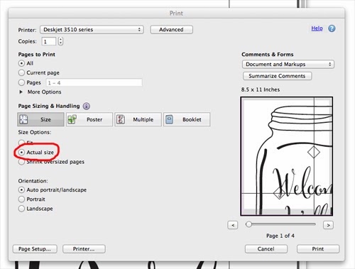The image size is (355, 269).
Task: Cancel the print dialog
Action: [266, 249]
